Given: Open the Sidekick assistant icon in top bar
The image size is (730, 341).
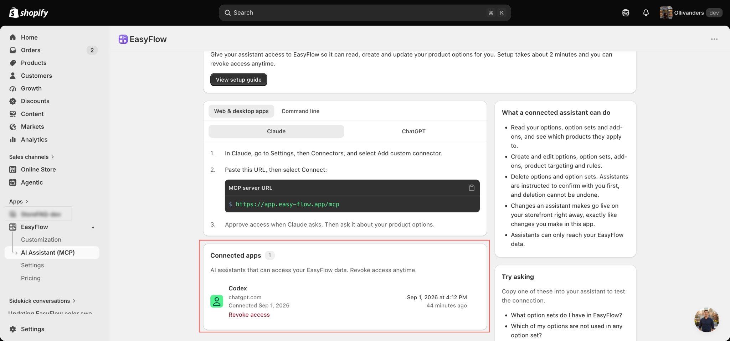Looking at the screenshot, I should coord(626,13).
